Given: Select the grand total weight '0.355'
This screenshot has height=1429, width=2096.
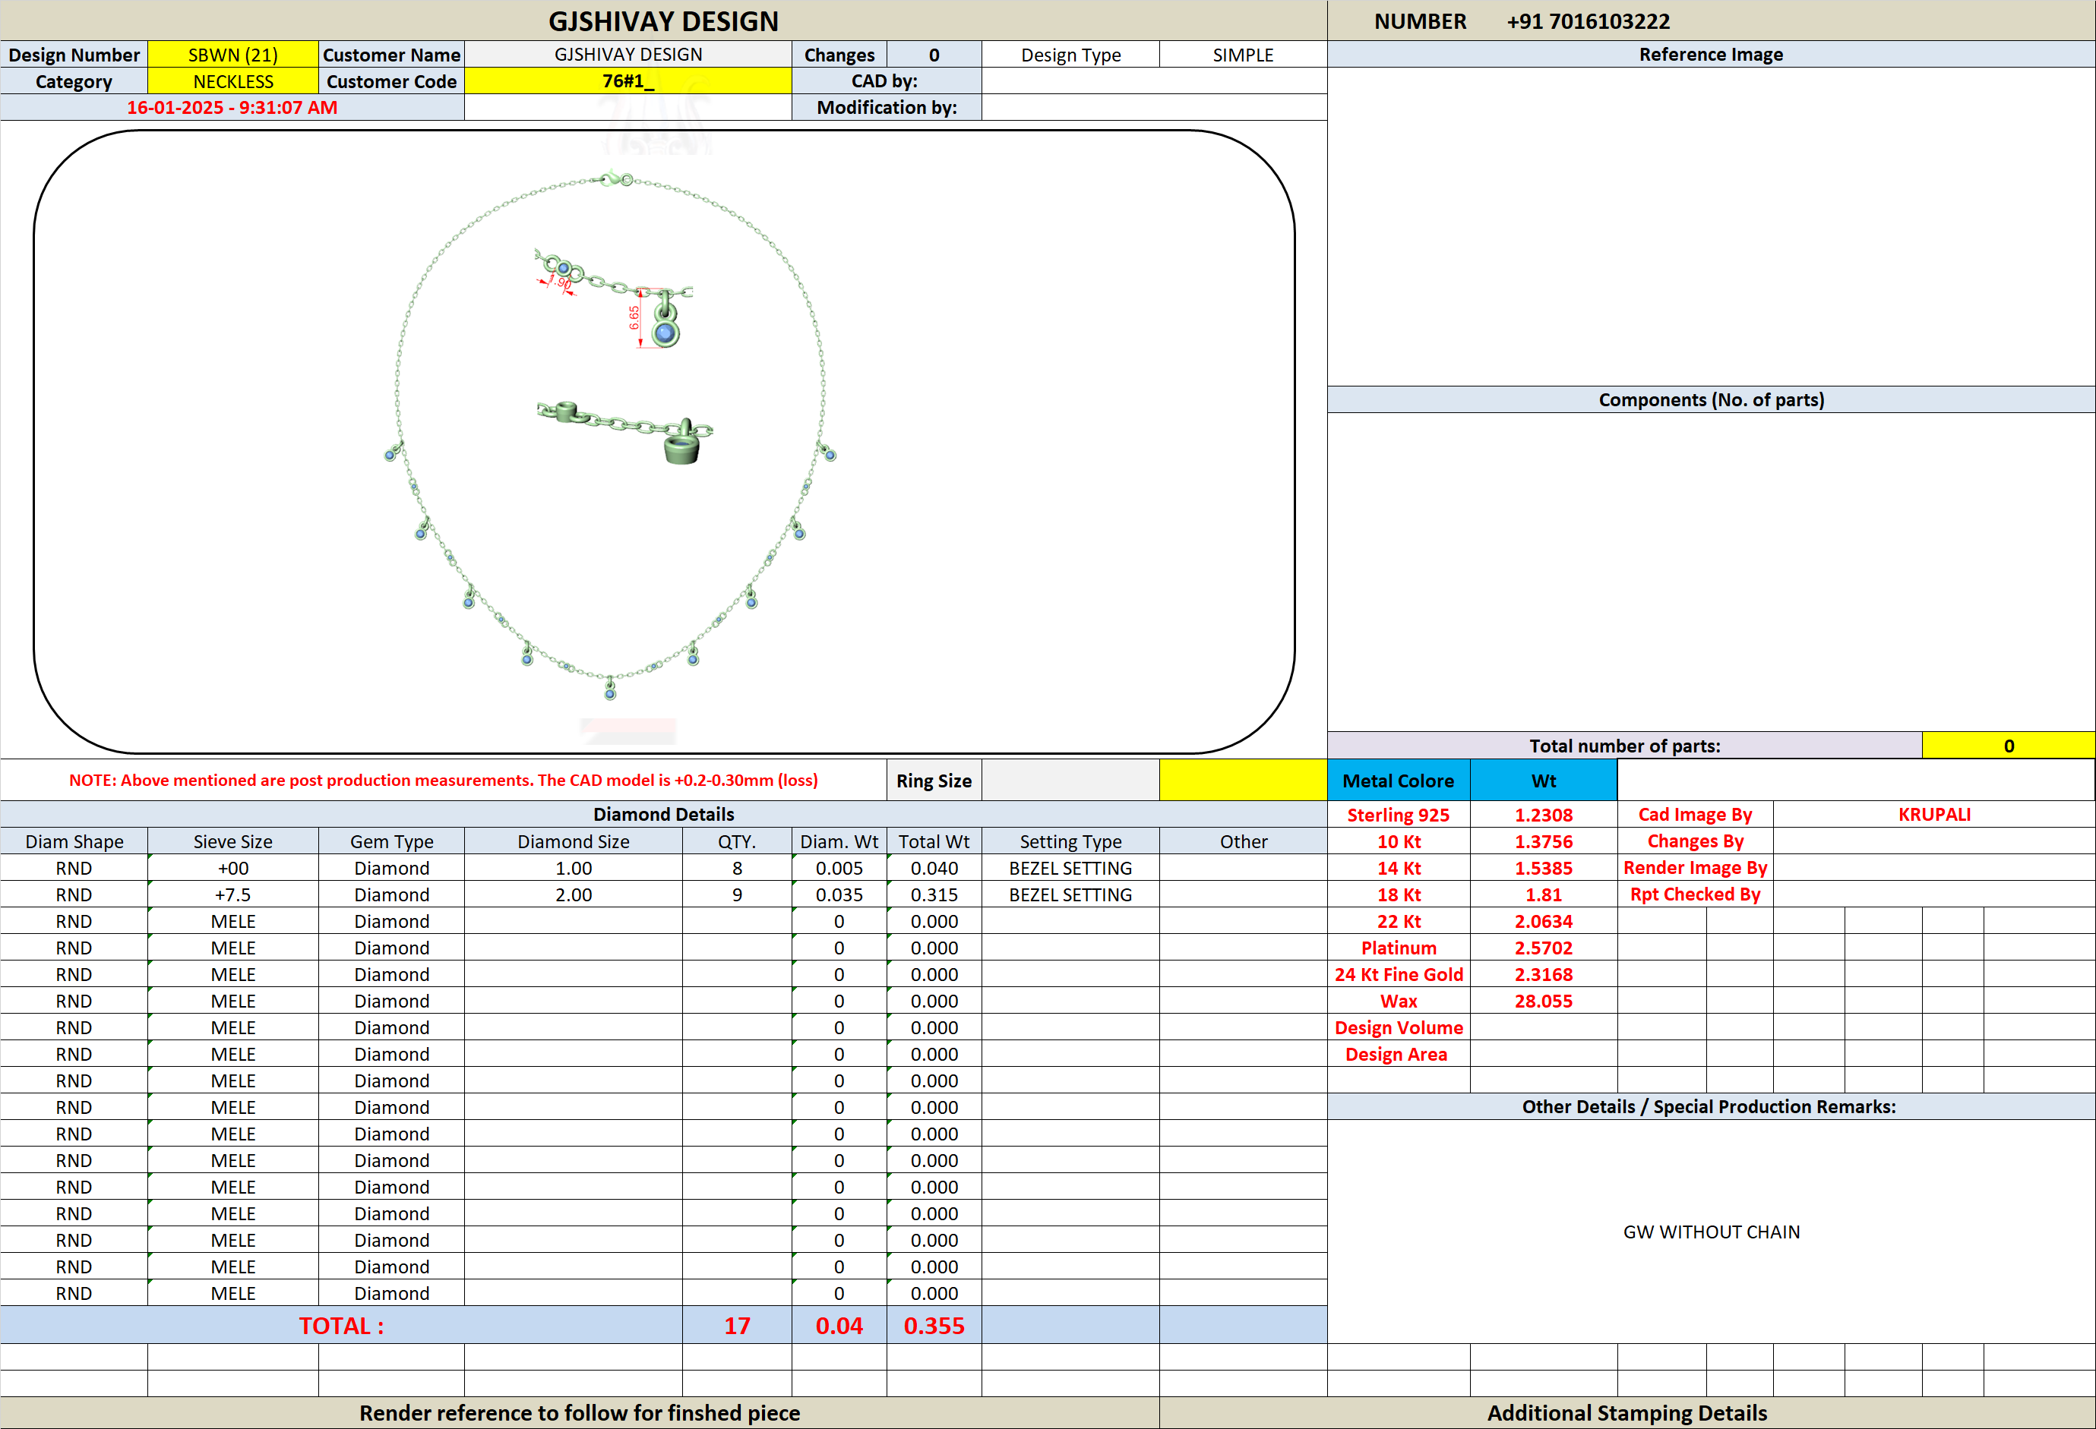Looking at the screenshot, I should click(934, 1326).
